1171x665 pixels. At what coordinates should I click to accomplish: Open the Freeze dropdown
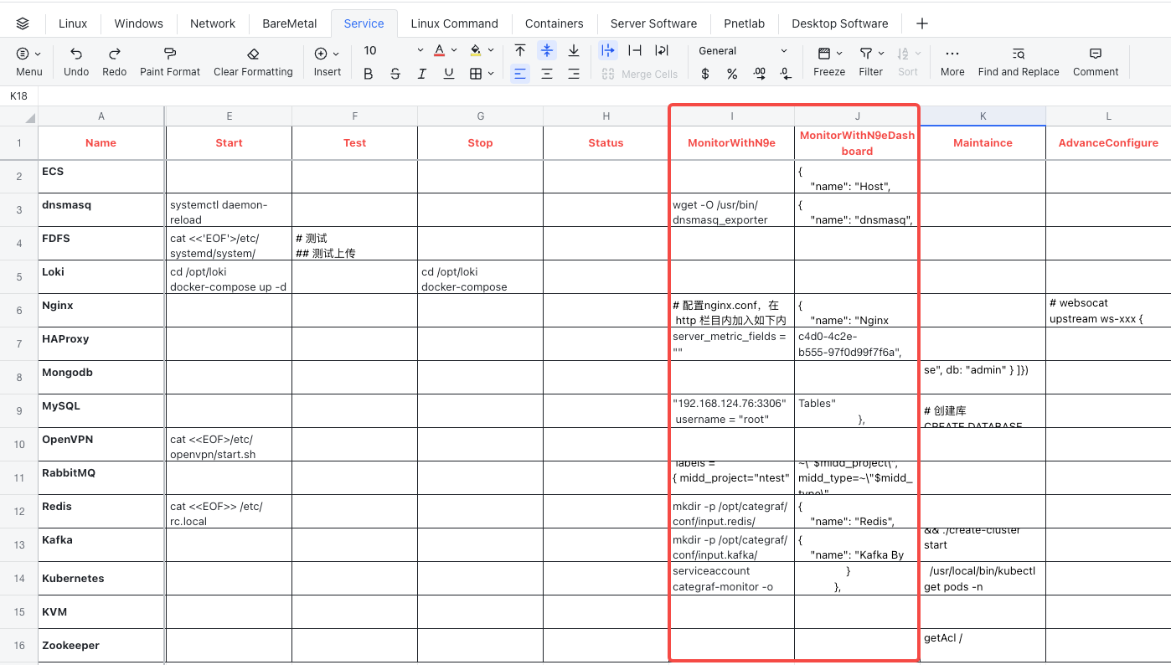click(x=829, y=62)
